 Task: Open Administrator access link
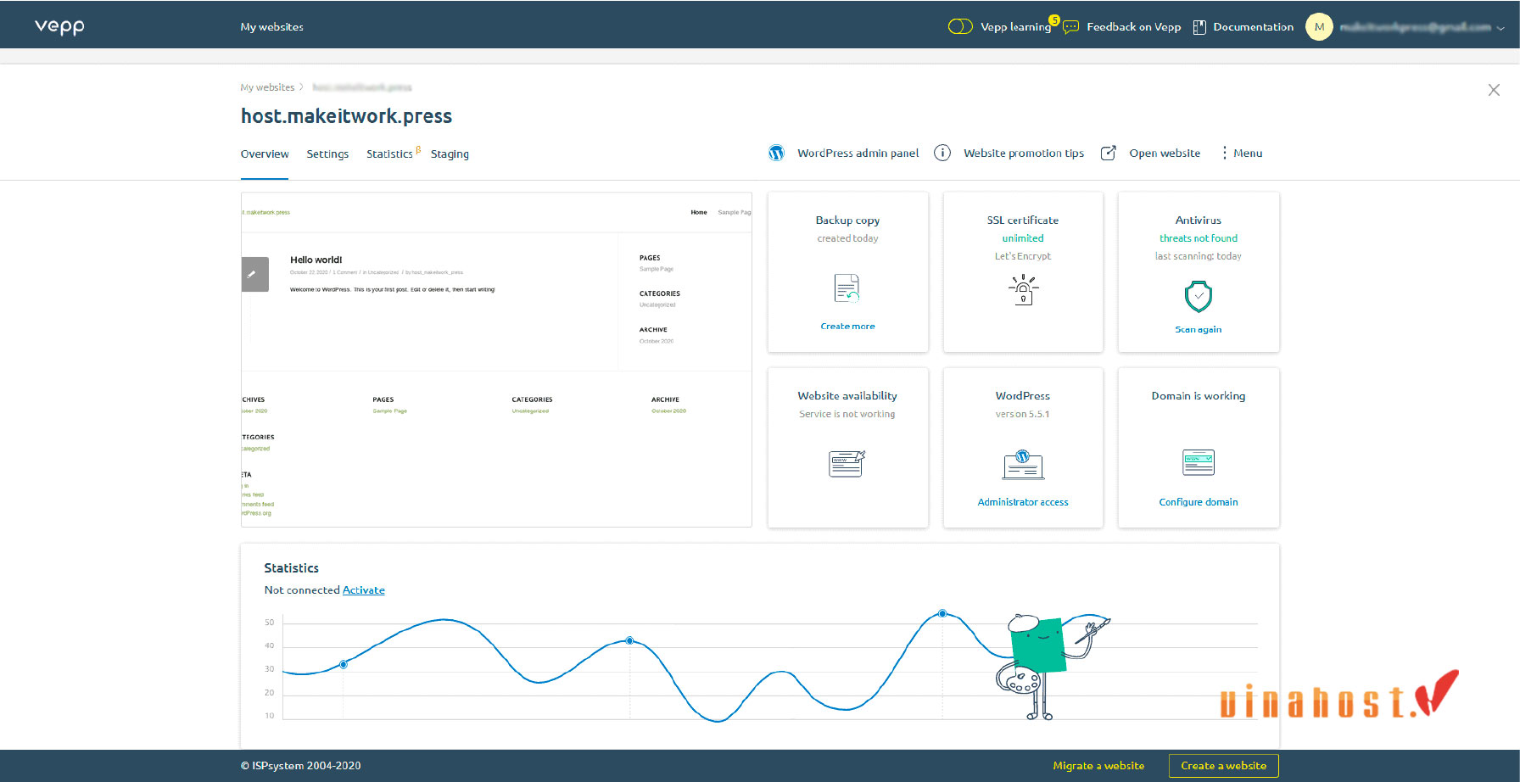tap(1022, 502)
